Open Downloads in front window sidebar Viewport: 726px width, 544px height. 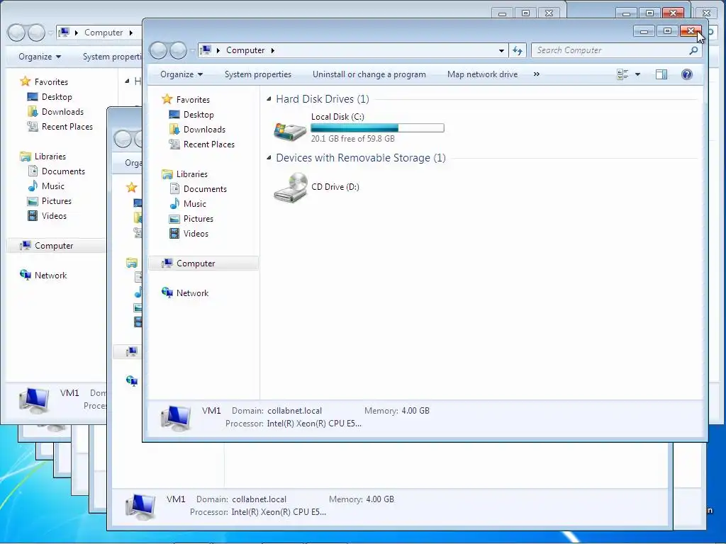coord(204,130)
